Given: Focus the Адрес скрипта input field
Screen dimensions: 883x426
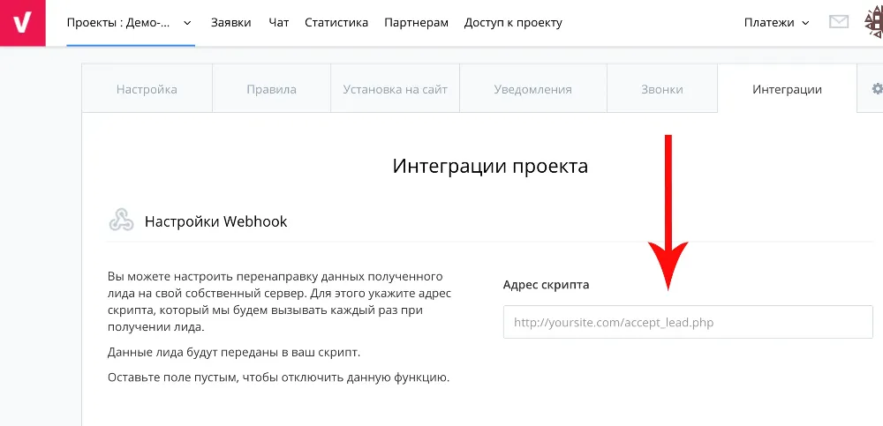Looking at the screenshot, I should 688,322.
